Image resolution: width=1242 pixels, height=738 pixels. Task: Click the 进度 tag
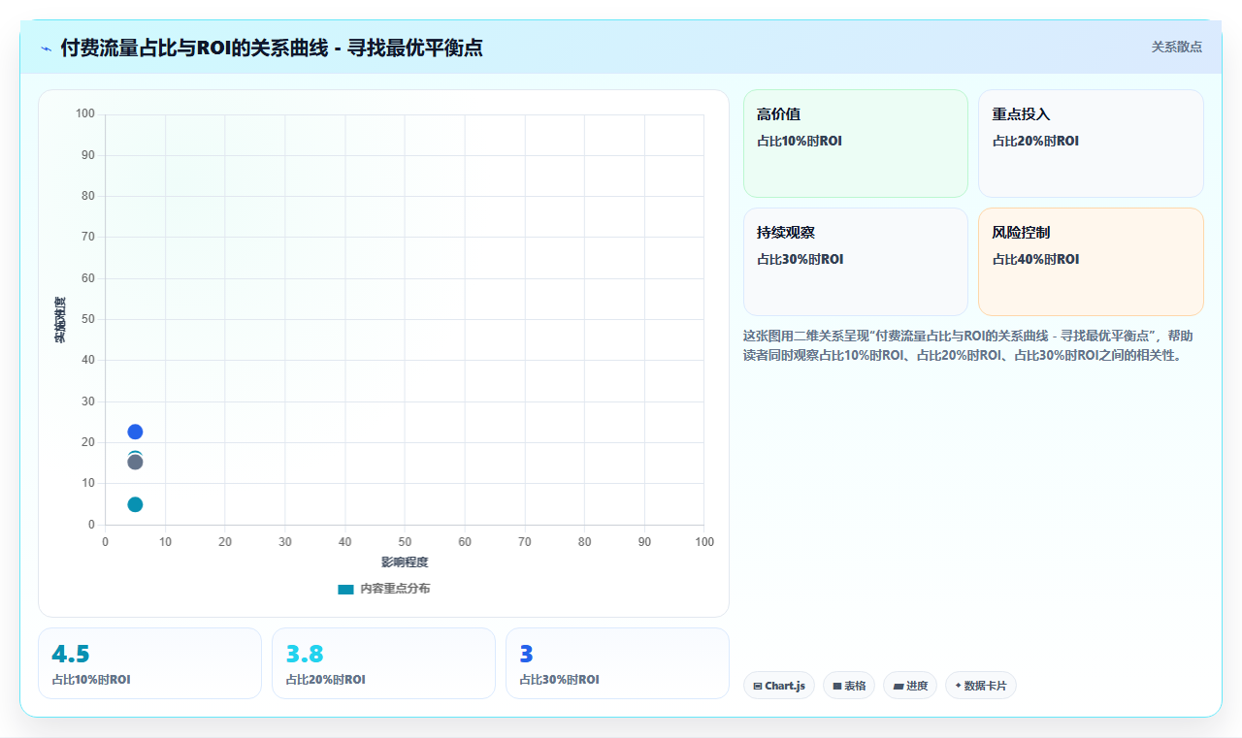pos(910,686)
